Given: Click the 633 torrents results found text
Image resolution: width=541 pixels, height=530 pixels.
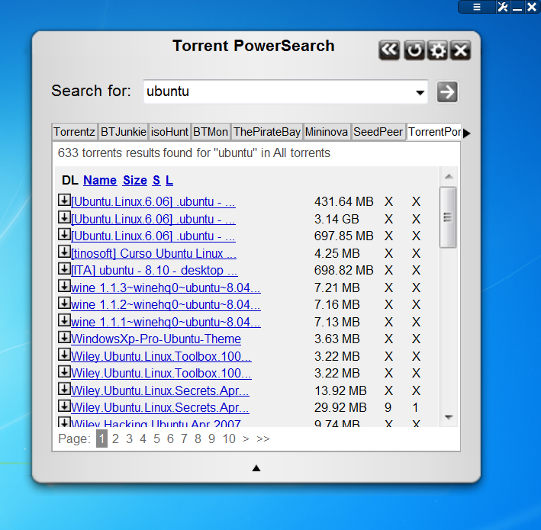Looking at the screenshot, I should coord(194,153).
